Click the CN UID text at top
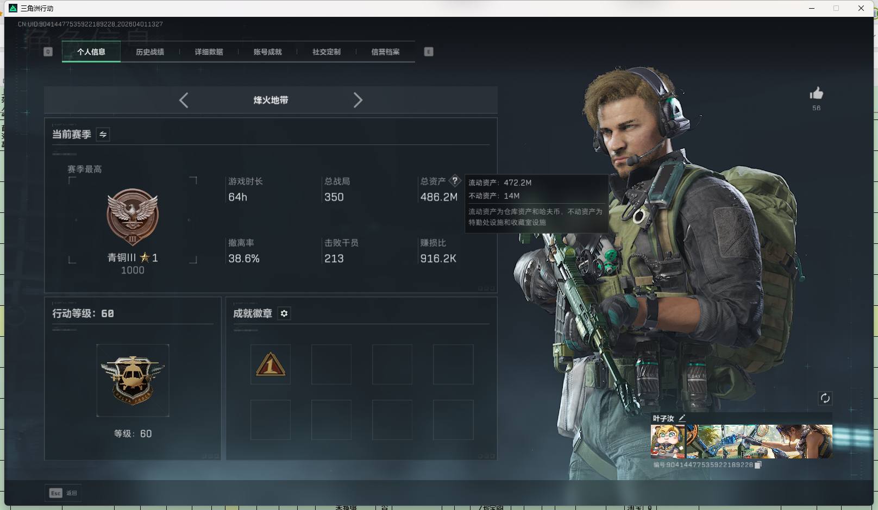 tap(90, 24)
